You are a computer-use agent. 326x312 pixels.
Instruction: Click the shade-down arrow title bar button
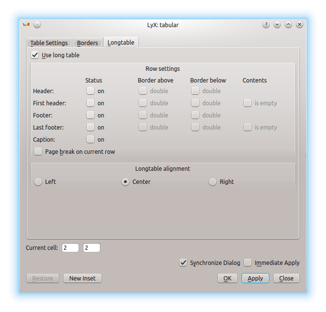(x=277, y=25)
